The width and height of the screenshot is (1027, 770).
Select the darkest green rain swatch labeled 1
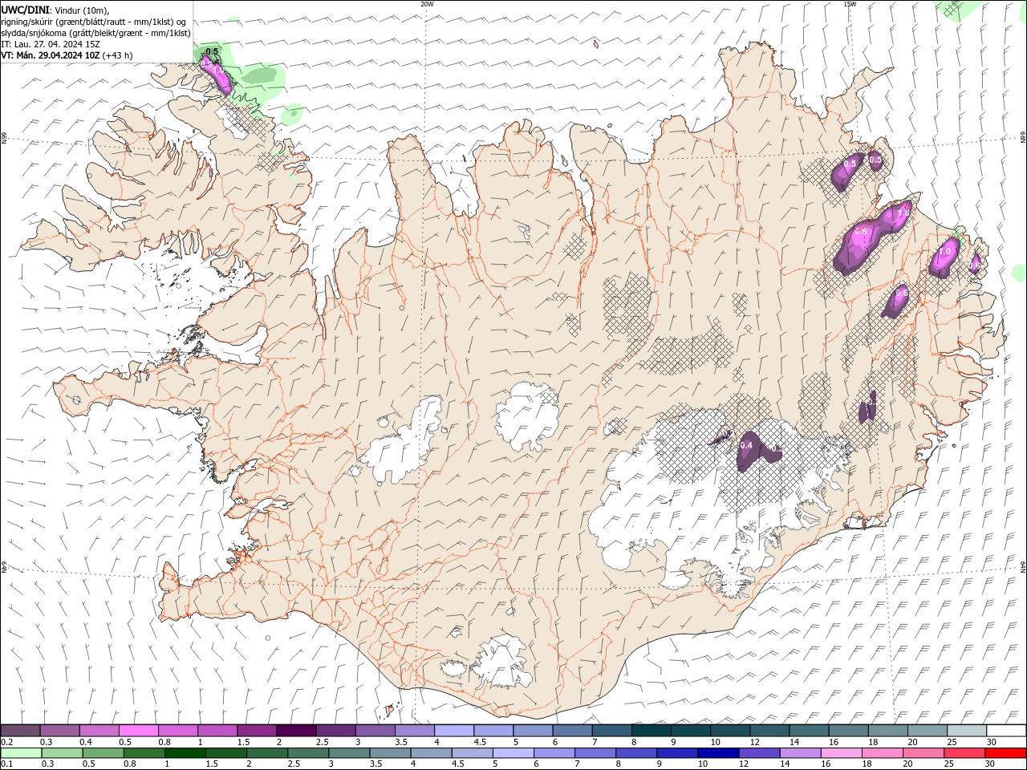click(185, 753)
